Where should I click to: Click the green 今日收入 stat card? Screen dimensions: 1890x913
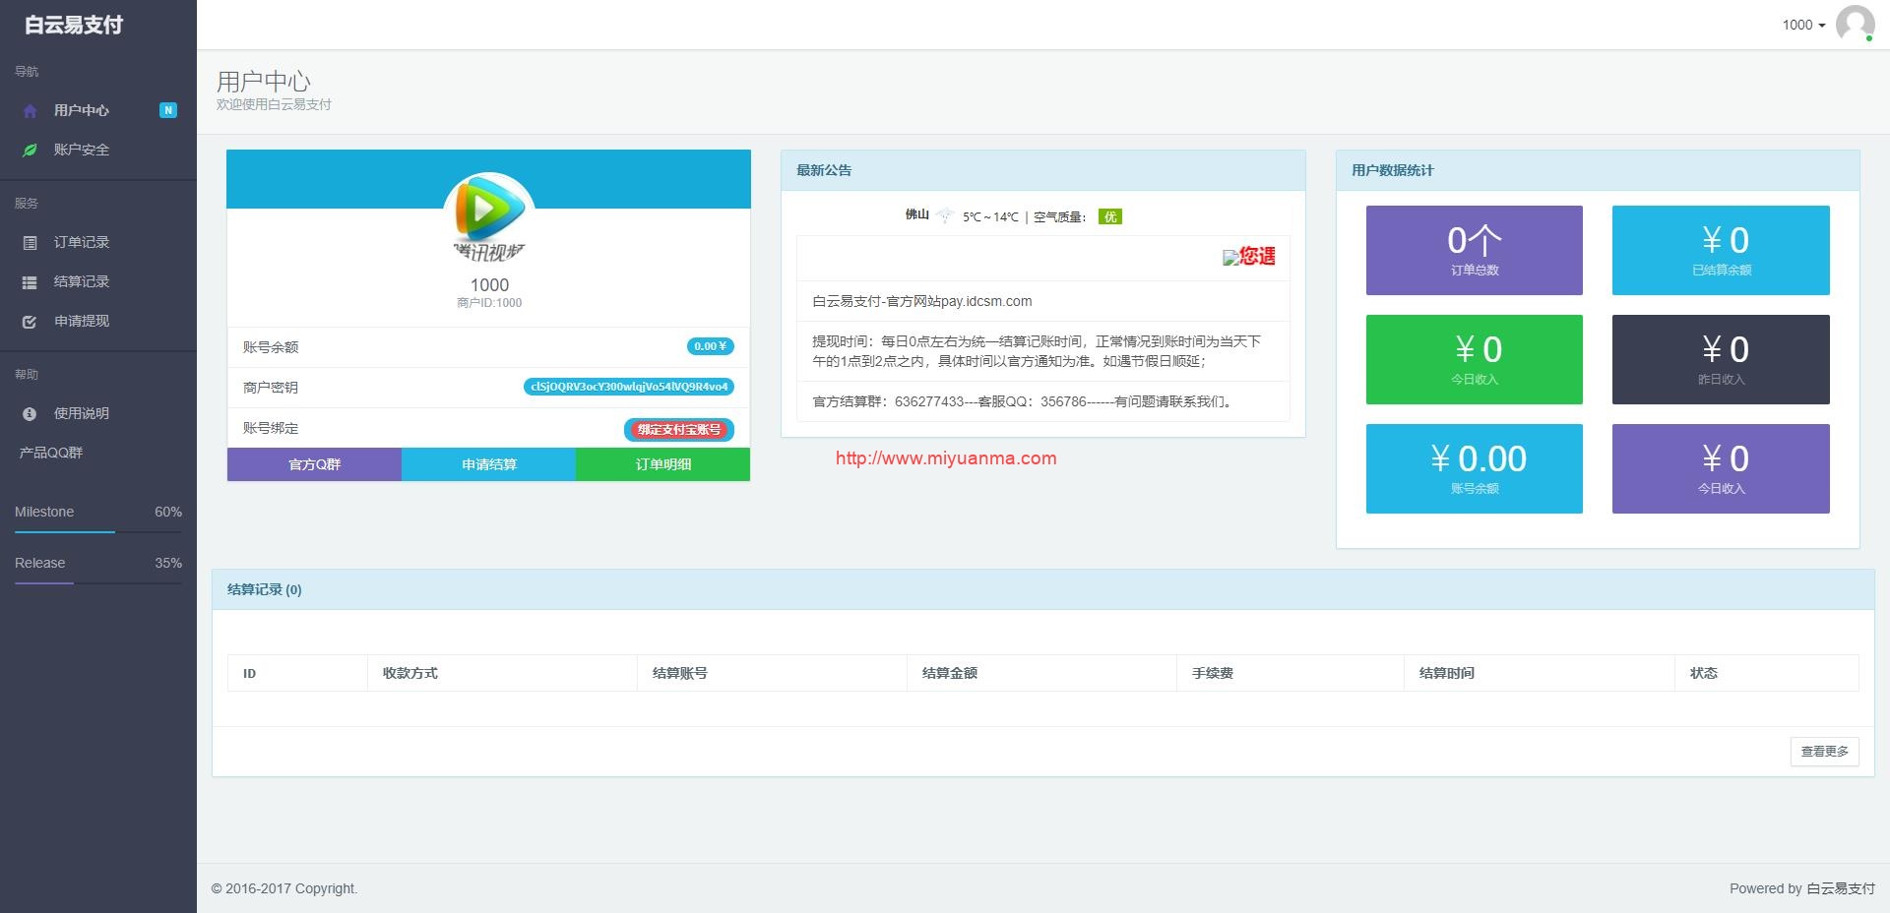click(x=1474, y=359)
